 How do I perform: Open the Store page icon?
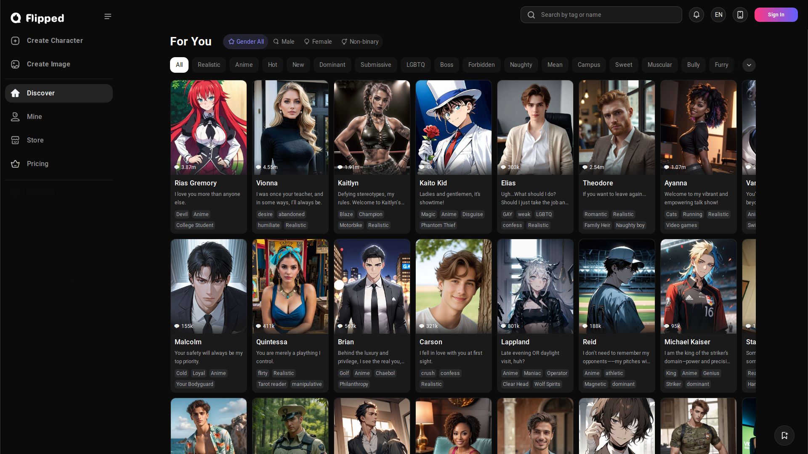click(16, 140)
